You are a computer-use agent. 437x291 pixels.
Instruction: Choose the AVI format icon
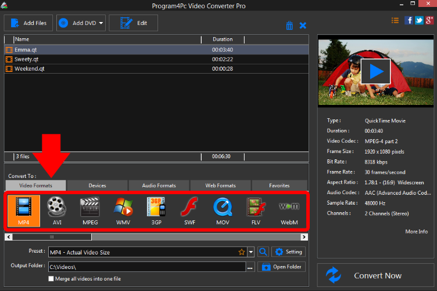tap(56, 210)
